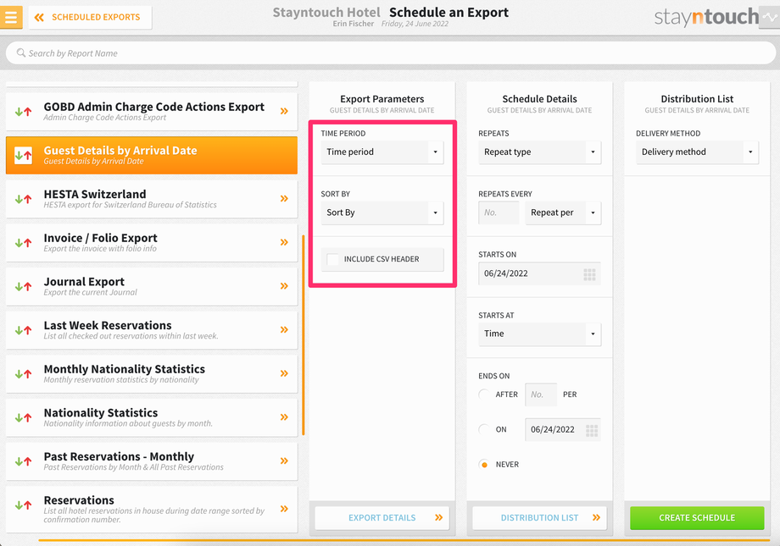Select the Ends On After radio button
This screenshot has height=546, width=780.
pos(483,394)
